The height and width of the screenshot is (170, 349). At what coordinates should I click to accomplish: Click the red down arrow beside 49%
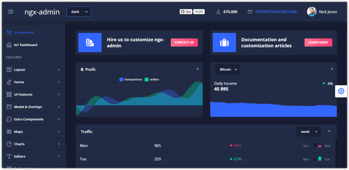(231, 145)
